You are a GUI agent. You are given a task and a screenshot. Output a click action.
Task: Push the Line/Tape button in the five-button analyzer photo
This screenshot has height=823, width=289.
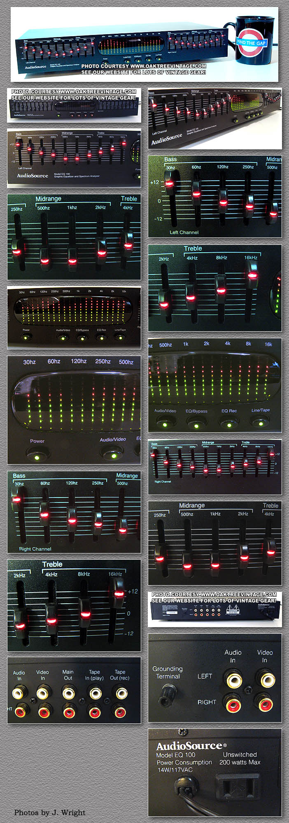(x=120, y=338)
